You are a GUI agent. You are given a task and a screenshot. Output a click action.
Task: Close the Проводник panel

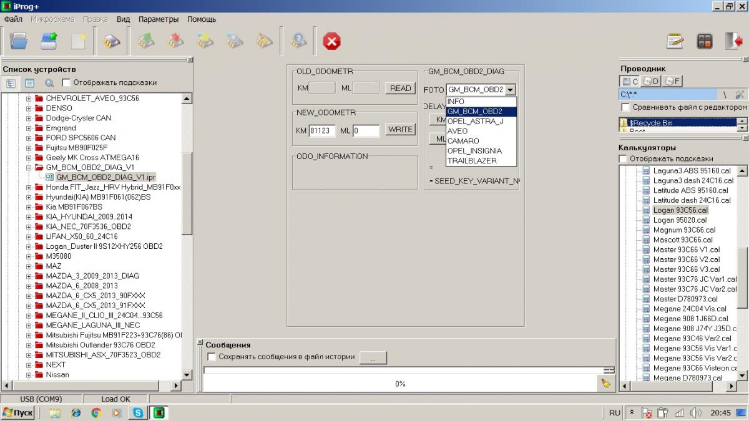pyautogui.click(x=745, y=60)
